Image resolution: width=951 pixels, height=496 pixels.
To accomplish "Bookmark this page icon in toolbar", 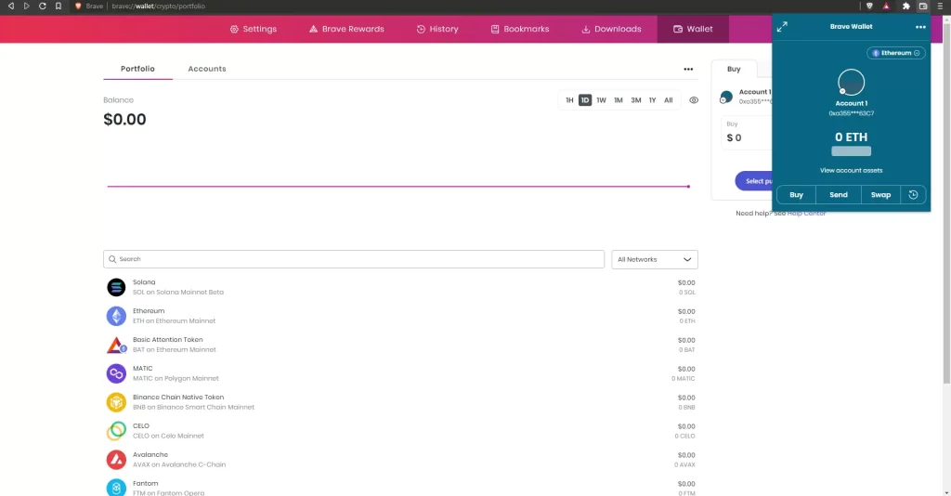I will tap(59, 7).
